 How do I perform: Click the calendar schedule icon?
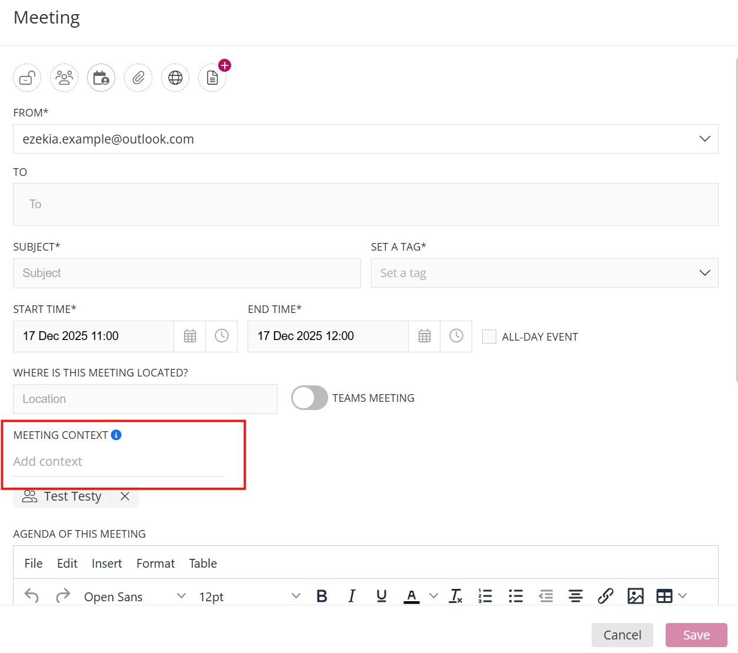pos(101,78)
